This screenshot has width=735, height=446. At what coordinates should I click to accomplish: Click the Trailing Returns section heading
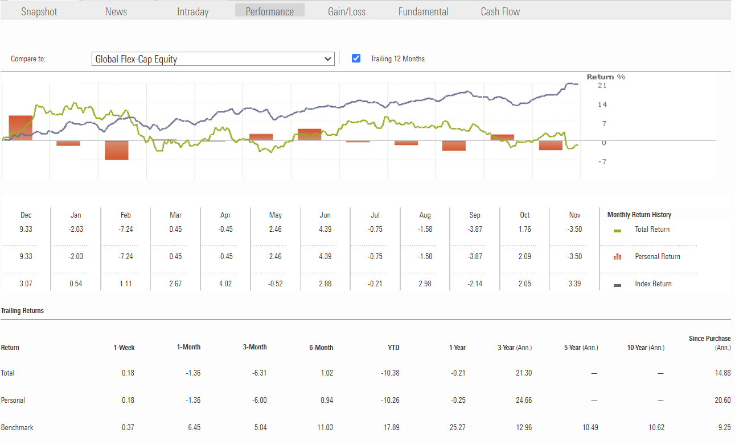22,311
